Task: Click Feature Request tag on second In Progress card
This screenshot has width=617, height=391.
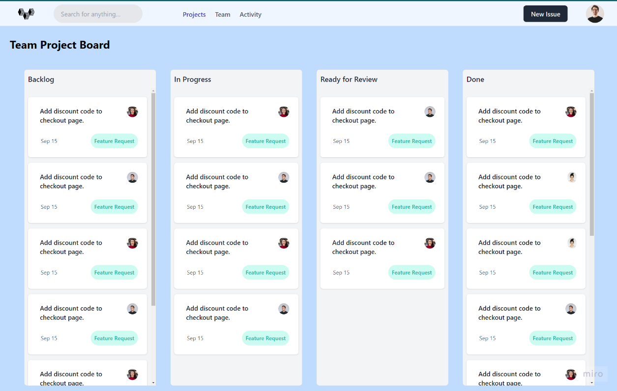Action: [x=265, y=207]
